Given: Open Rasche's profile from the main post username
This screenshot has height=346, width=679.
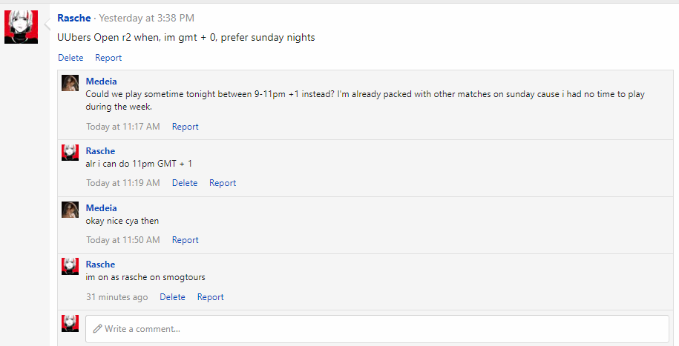Looking at the screenshot, I should 74,18.
